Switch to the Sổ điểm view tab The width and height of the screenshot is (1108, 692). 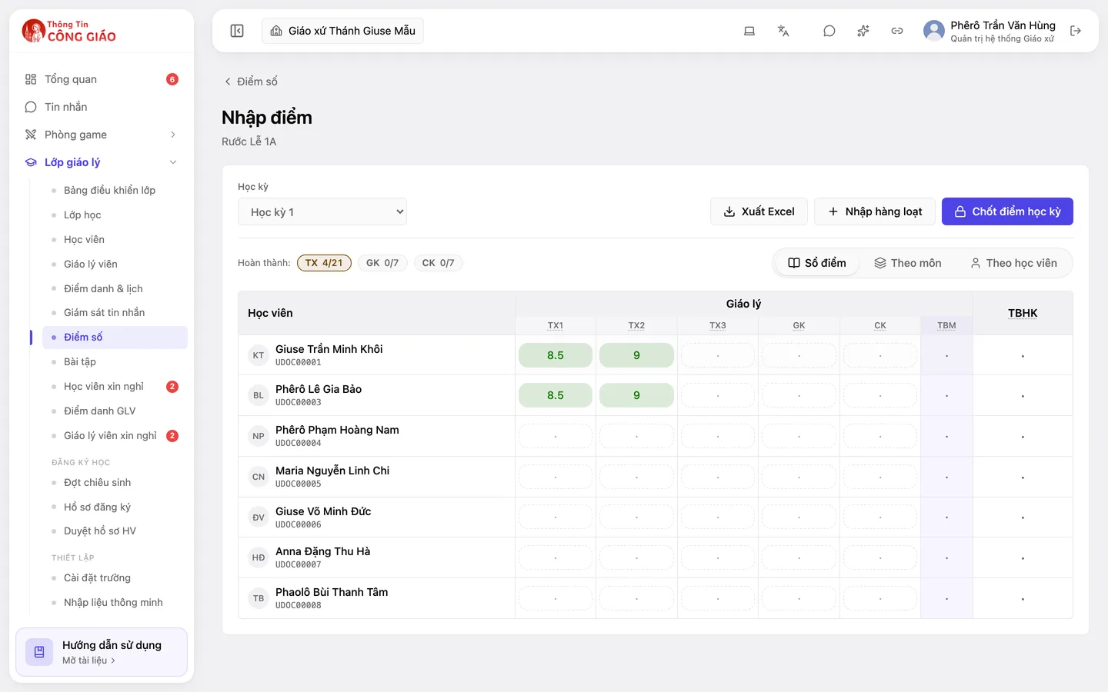pyautogui.click(x=817, y=263)
